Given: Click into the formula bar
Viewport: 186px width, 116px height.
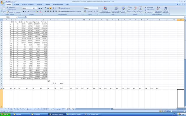Looking at the screenshot, I should click(x=106, y=17).
